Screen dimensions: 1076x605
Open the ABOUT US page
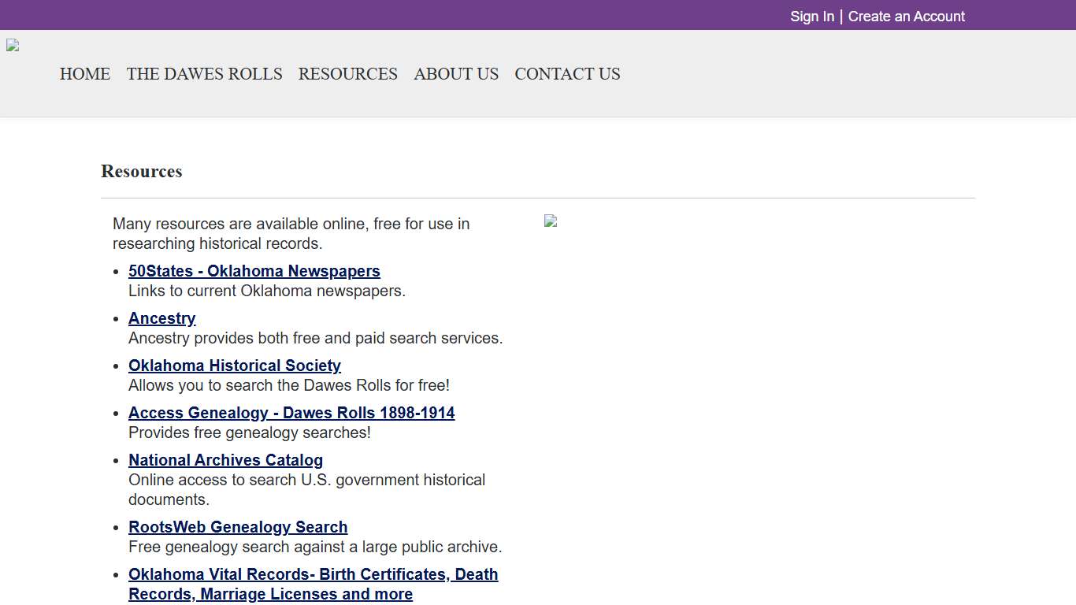[x=456, y=74]
